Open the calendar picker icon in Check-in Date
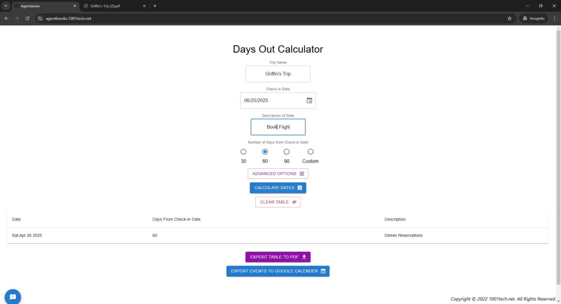This screenshot has height=304, width=561. coord(309,100)
